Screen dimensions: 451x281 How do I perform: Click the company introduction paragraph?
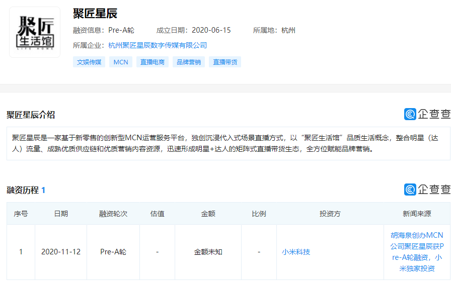(x=229, y=143)
